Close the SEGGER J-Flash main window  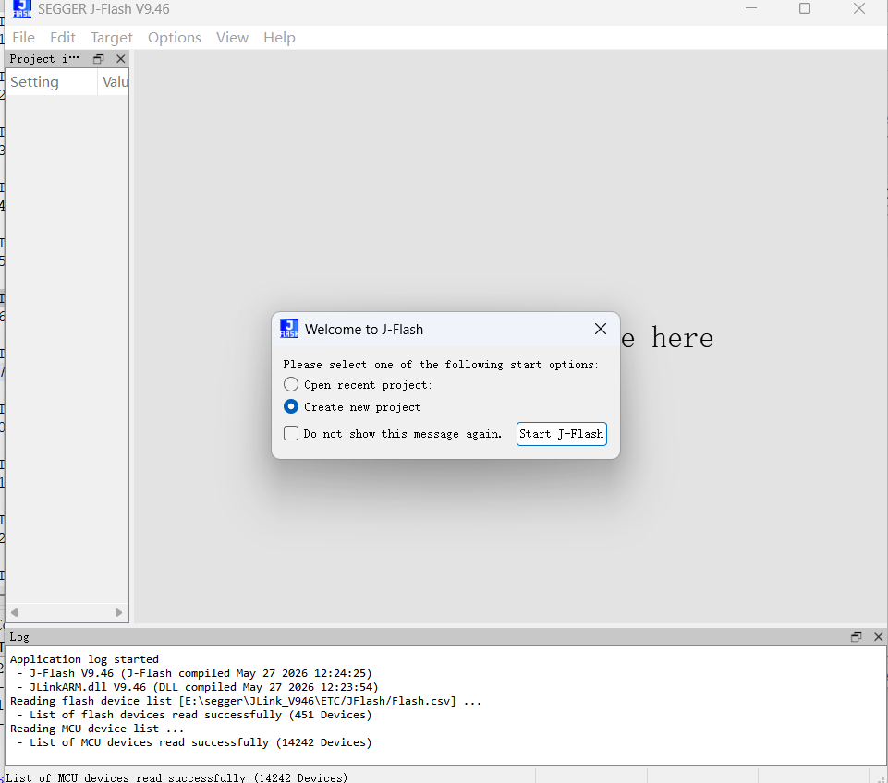(x=859, y=8)
